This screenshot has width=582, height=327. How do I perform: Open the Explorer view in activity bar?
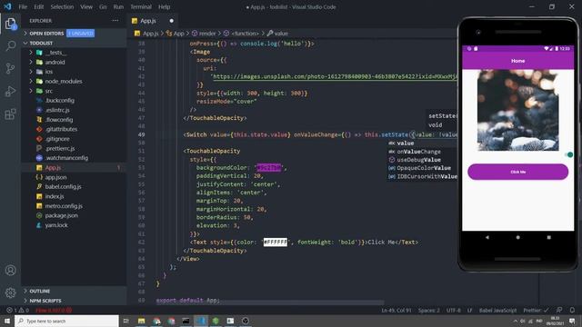[x=10, y=24]
